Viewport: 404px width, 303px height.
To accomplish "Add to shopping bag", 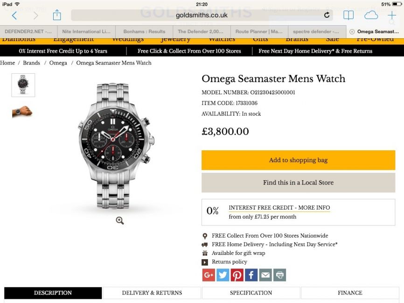I will coord(299,160).
